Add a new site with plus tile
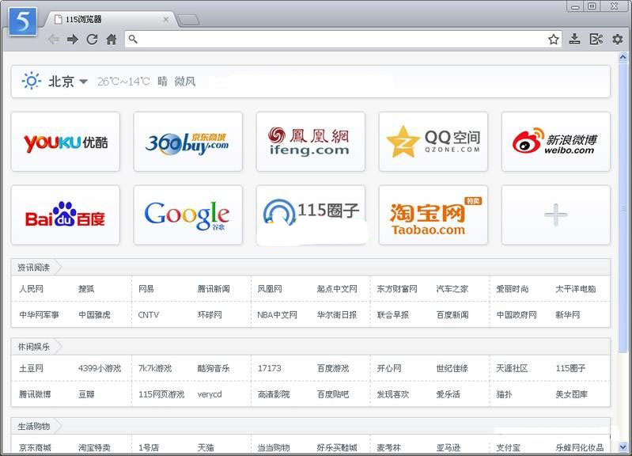 click(556, 215)
